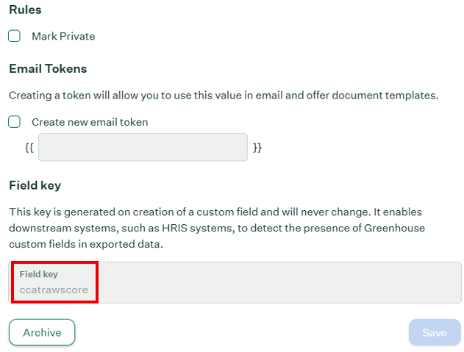The height and width of the screenshot is (352, 464).
Task: Check the Mark Private checkbox
Action: click(15, 36)
